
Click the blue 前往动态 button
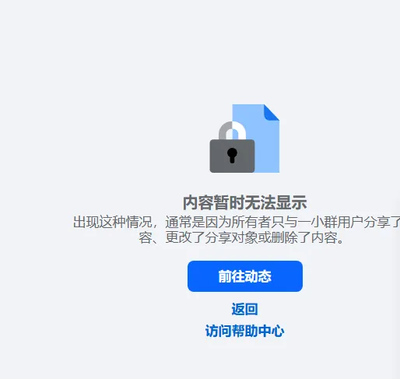point(245,276)
